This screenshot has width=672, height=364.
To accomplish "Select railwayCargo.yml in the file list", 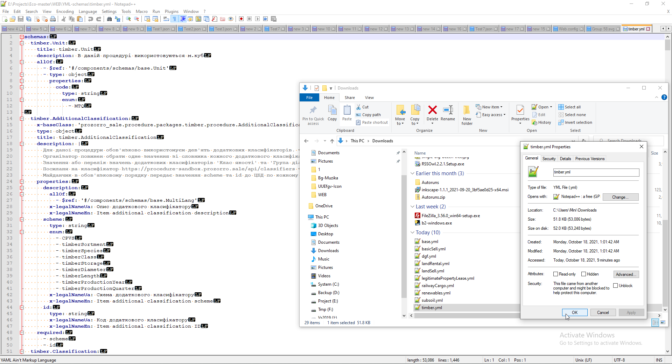I will point(437,286).
